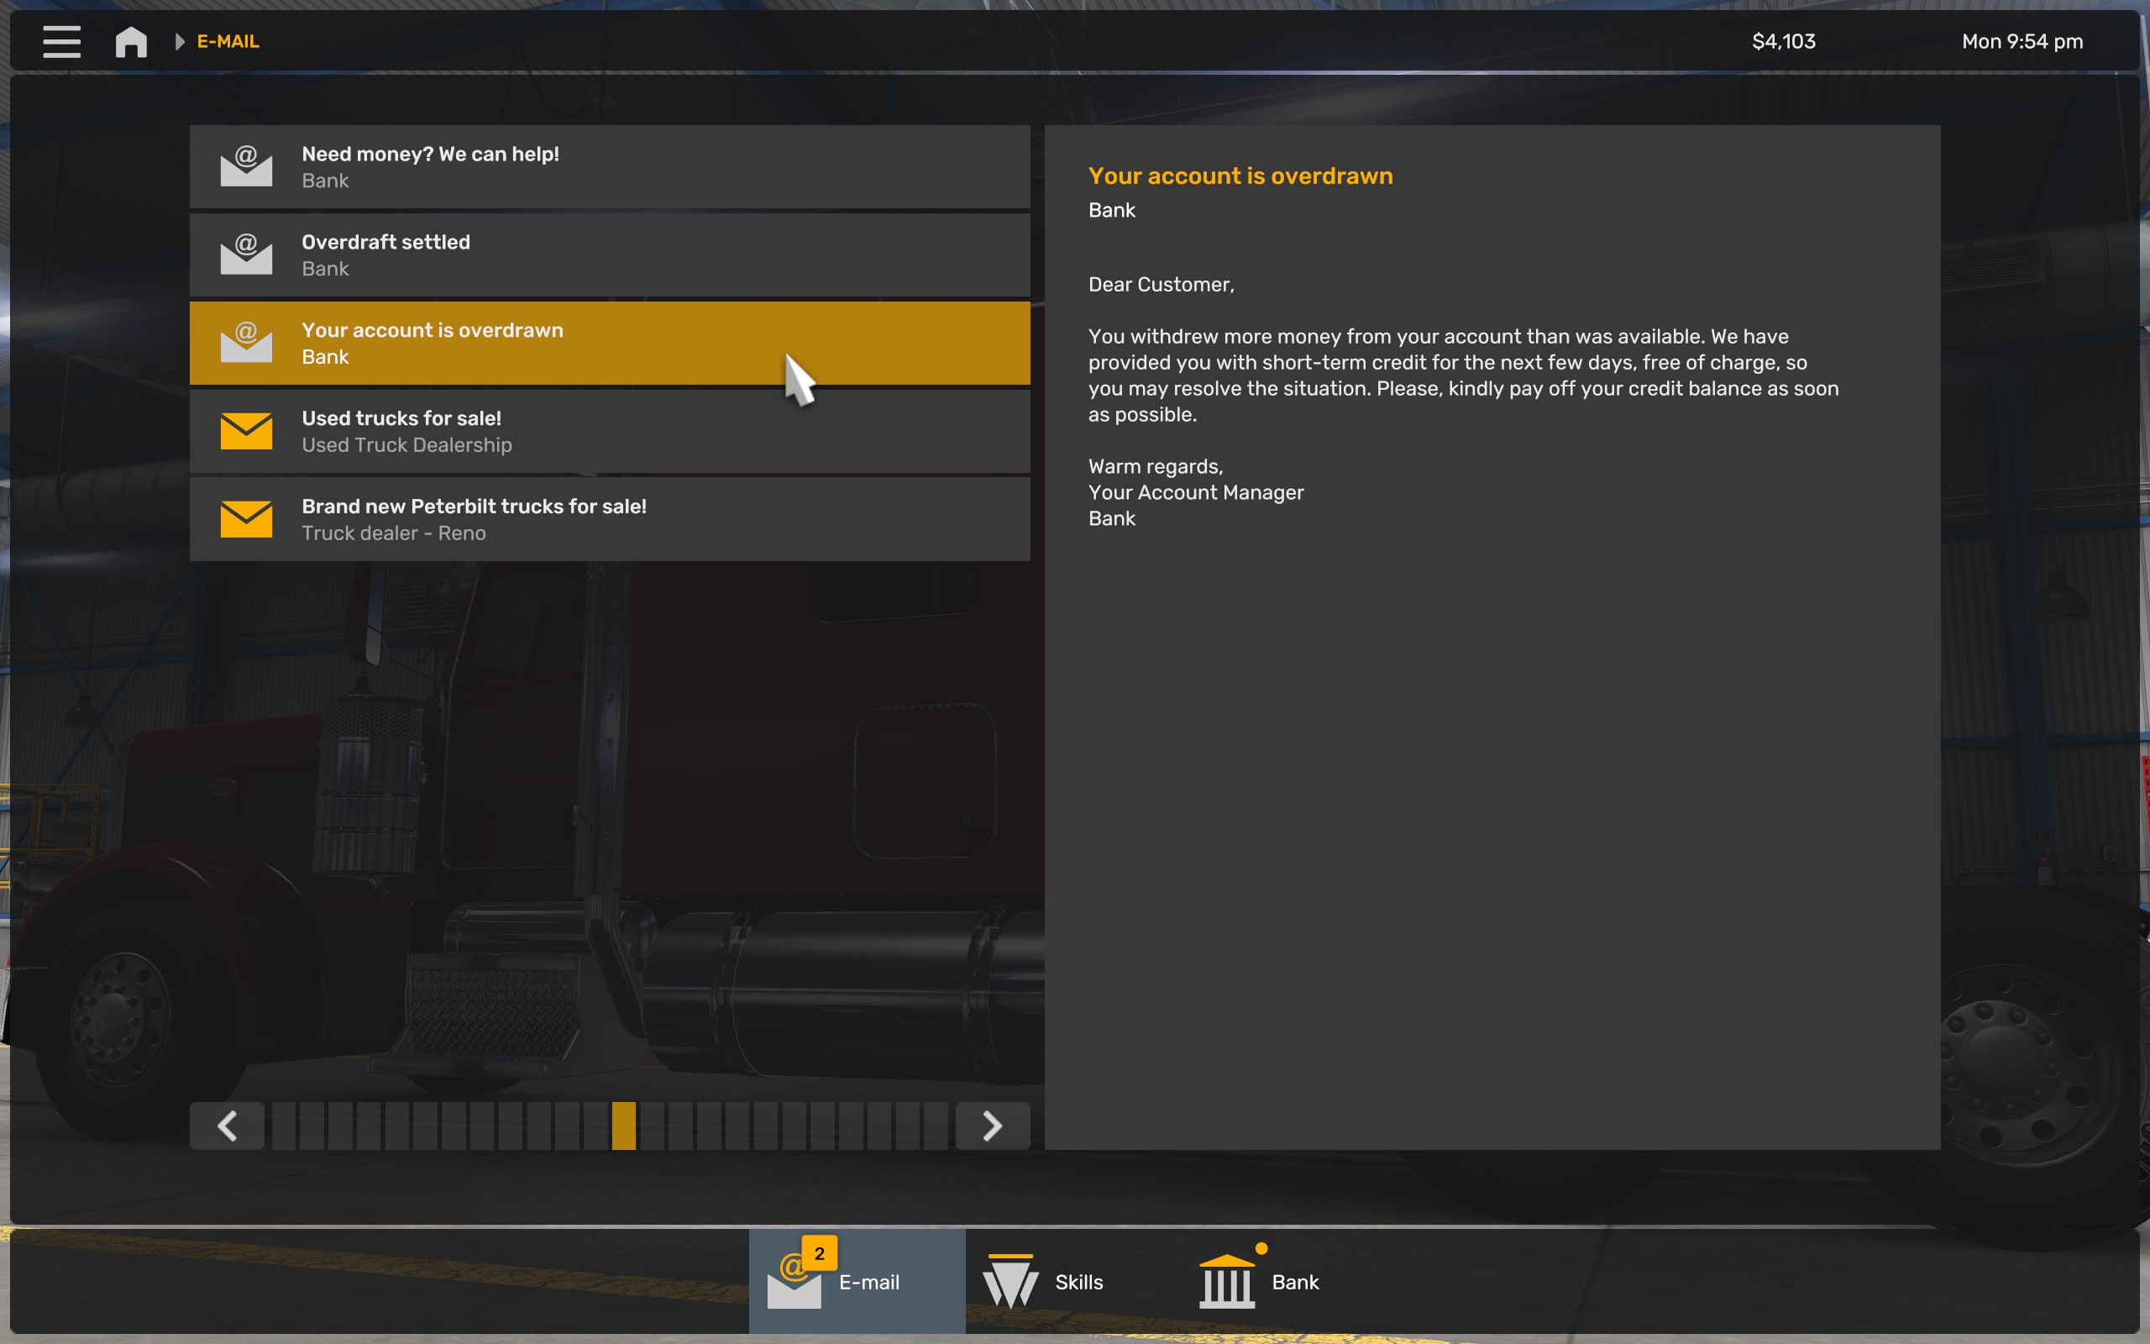
Task: Click the Bank building icon
Action: [1227, 1281]
